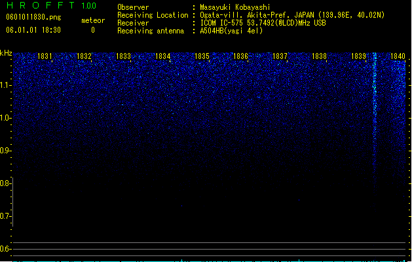
Task: Select the 0.7 kHz axis label
Action: pyautogui.click(x=5, y=216)
